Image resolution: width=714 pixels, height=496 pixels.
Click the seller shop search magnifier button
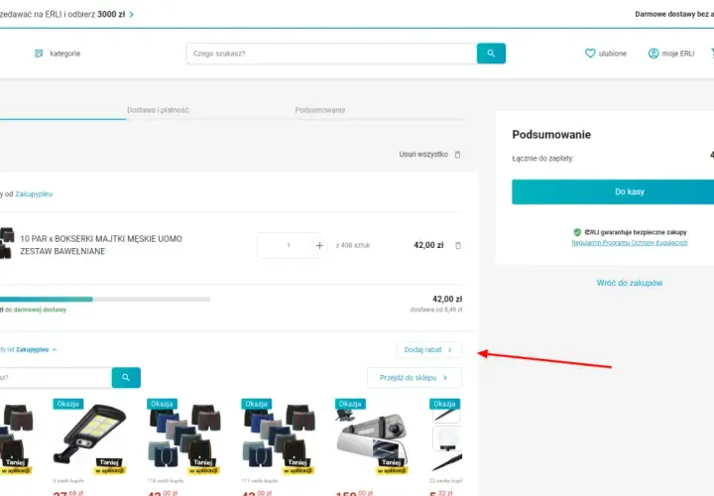(x=126, y=378)
